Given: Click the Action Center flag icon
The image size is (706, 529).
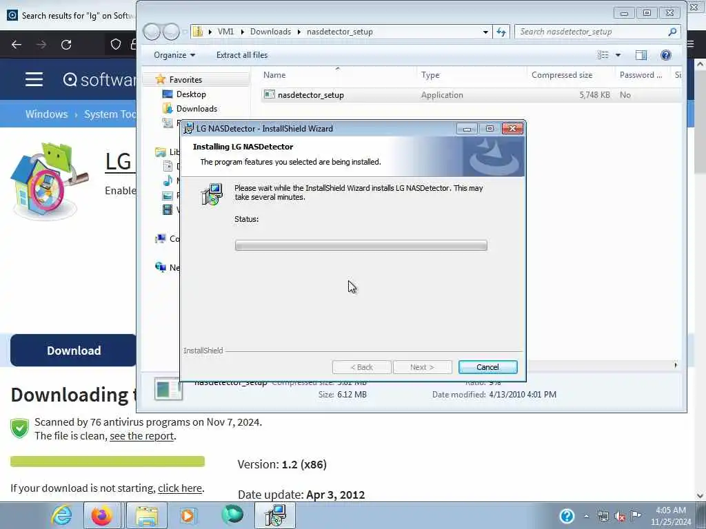Looking at the screenshot, I should click(x=636, y=516).
